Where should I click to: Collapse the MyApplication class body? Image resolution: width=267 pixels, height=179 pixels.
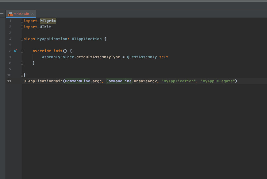[22, 39]
